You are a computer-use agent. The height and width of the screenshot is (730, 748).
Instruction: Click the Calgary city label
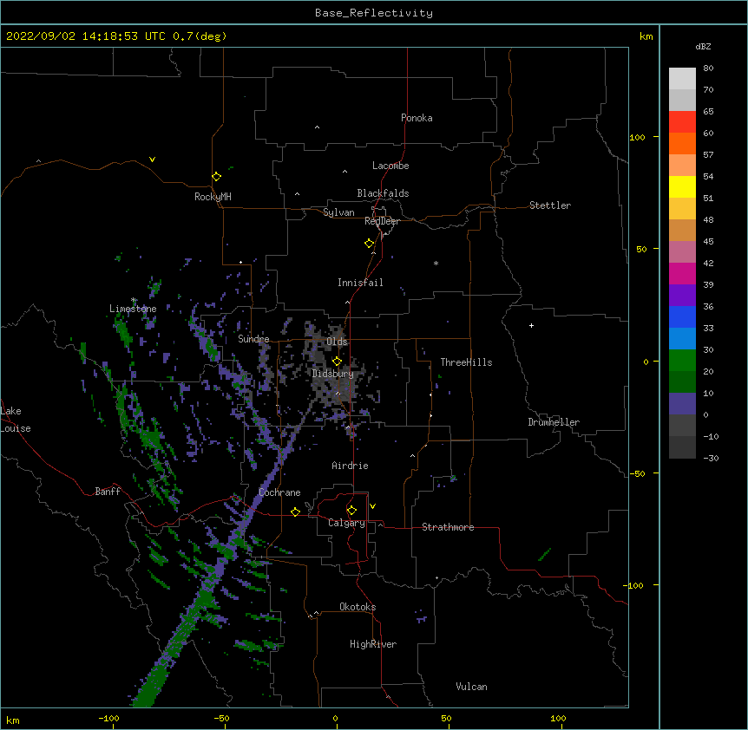pos(346,523)
